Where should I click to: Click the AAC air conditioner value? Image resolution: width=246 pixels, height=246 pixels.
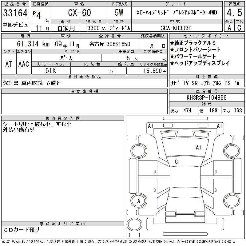pos(24,64)
